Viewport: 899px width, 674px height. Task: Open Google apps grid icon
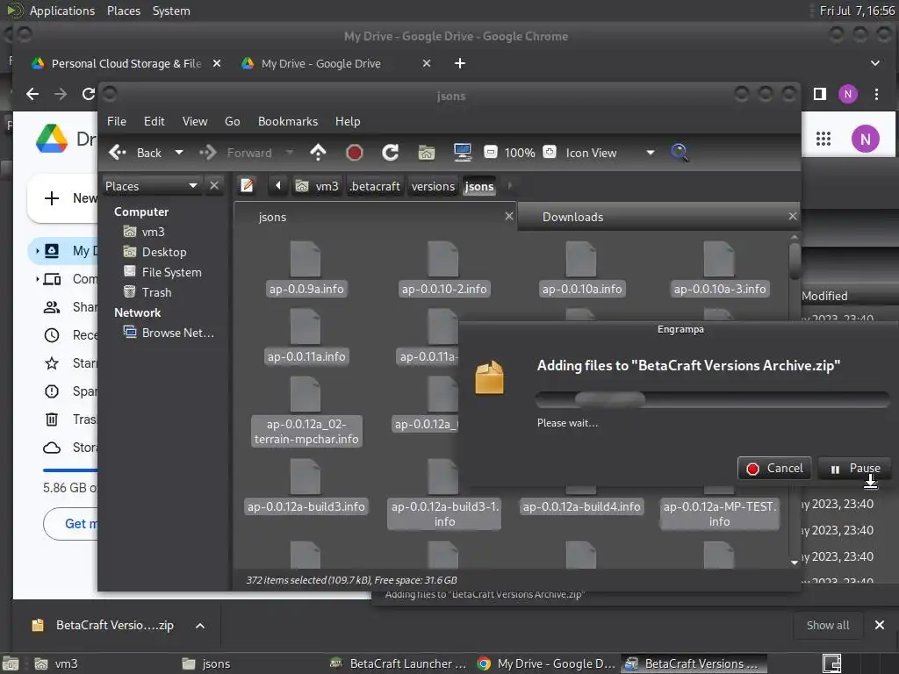click(823, 138)
